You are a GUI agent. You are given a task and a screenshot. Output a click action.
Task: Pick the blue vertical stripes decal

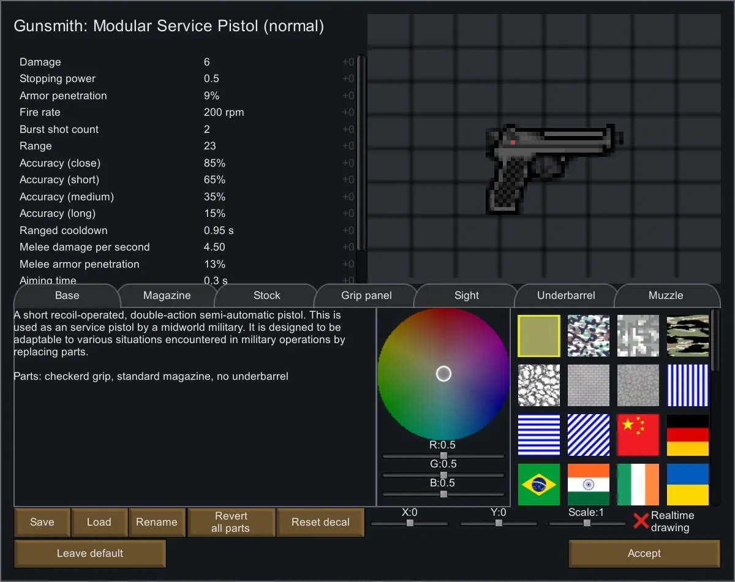687,385
